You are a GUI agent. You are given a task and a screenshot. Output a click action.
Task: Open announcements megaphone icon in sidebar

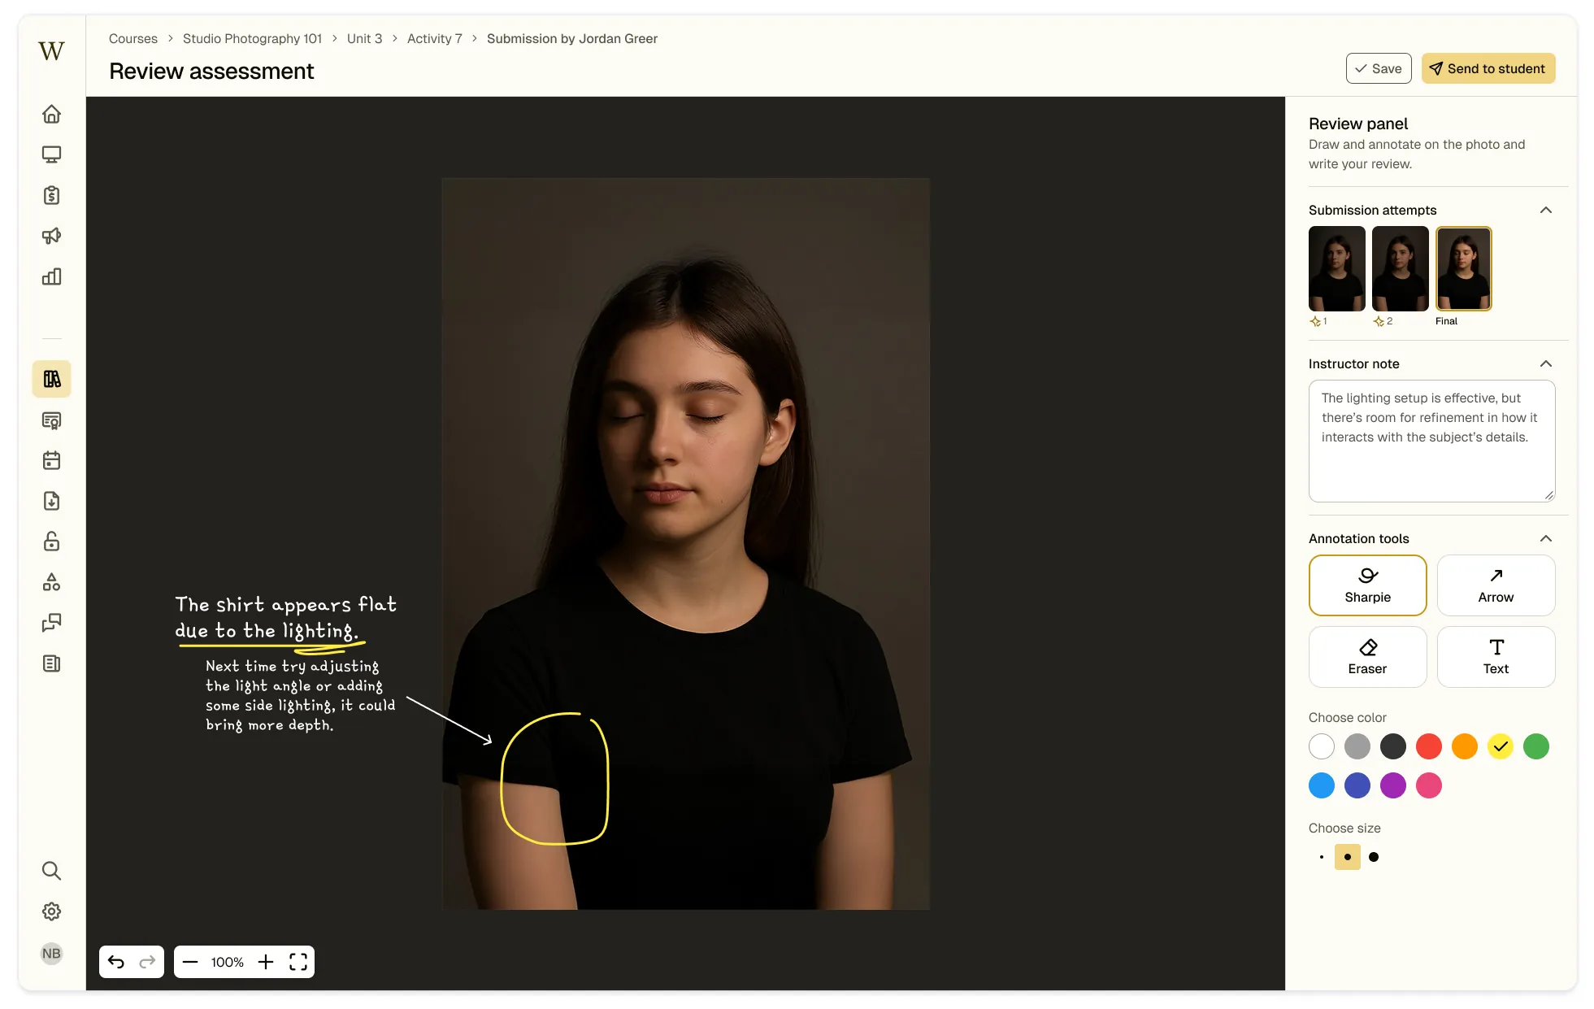51,236
